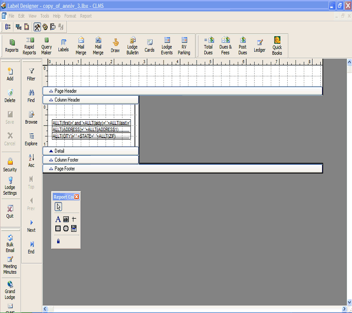Viewport: 352px width, 313px height.
Task: Select the Field (abl) control tool
Action: tap(66, 220)
